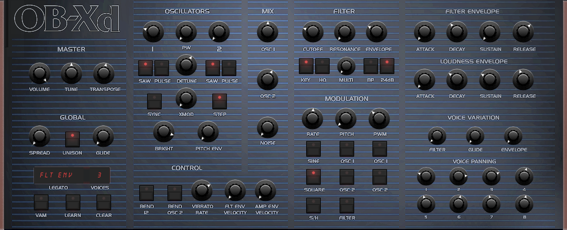Select SINE LFO waveform
This screenshot has width=567, height=230.
(313, 148)
